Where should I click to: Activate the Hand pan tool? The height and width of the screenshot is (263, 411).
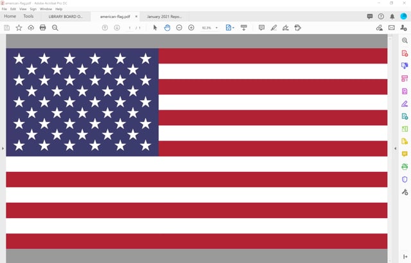(167, 28)
